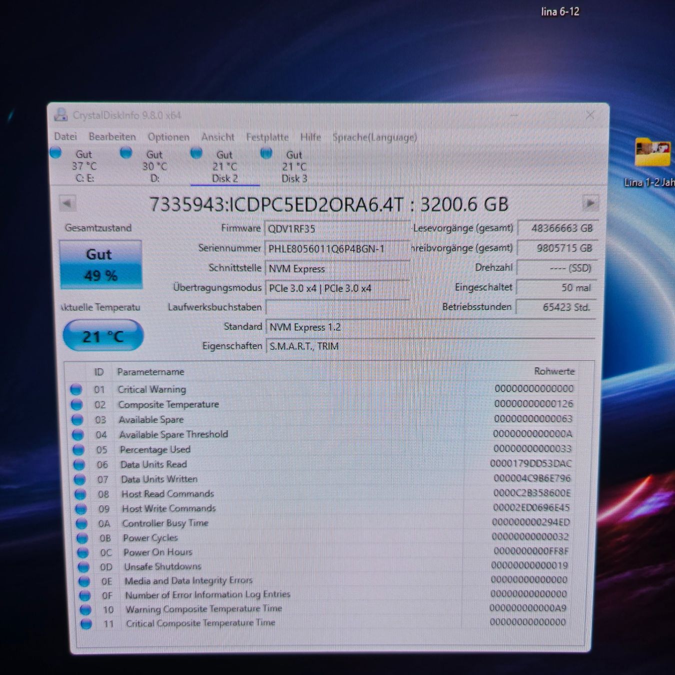The width and height of the screenshot is (675, 675).
Task: Click the Firmware field QDV1RF35
Action: (x=337, y=229)
